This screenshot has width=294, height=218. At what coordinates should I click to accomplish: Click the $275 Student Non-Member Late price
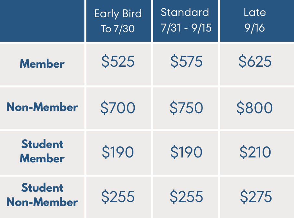256,197
